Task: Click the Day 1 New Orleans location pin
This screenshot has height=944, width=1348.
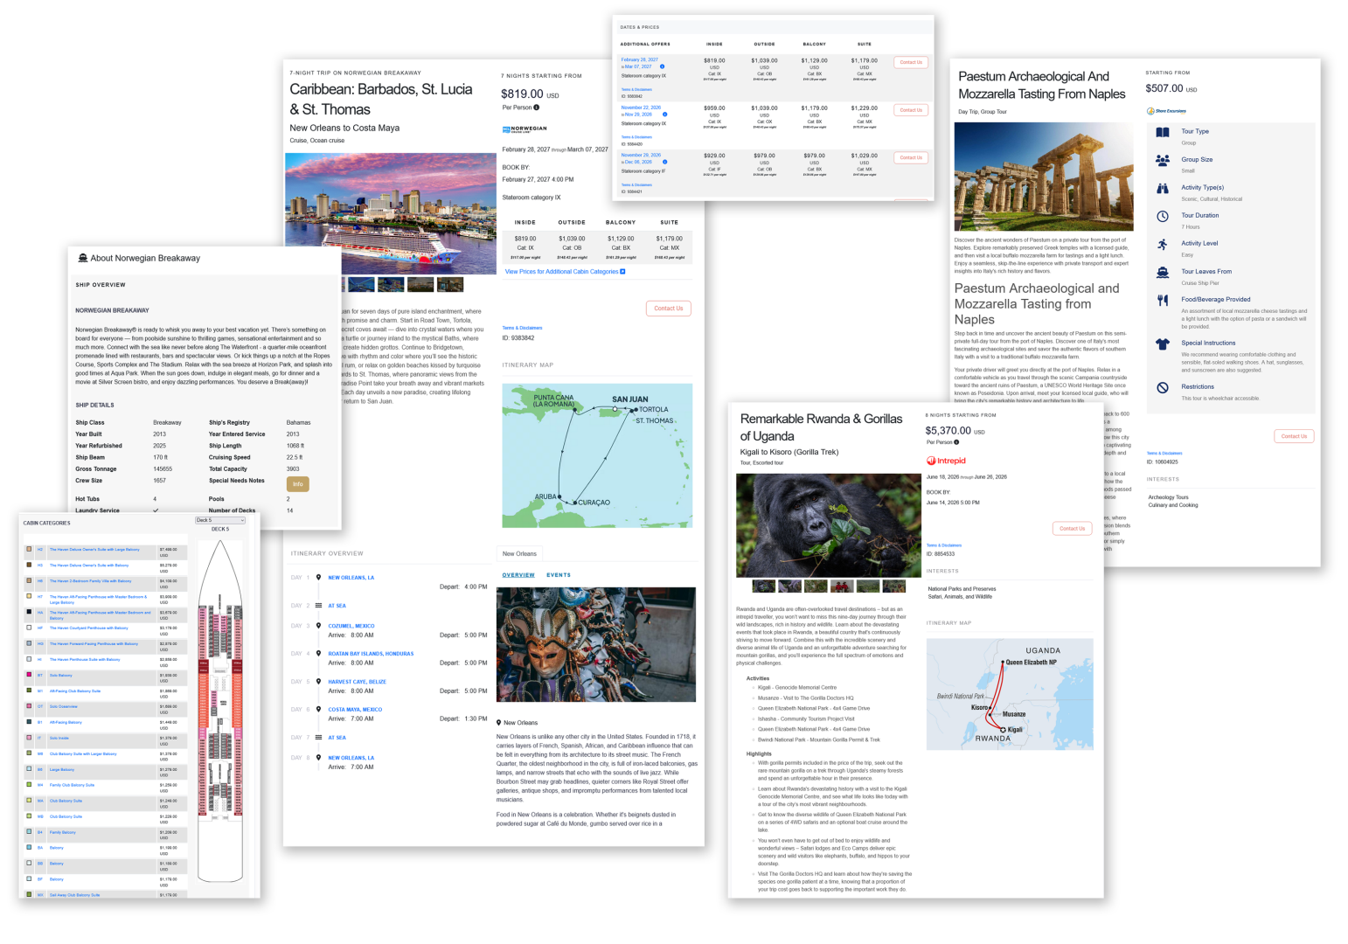Action: tap(319, 578)
